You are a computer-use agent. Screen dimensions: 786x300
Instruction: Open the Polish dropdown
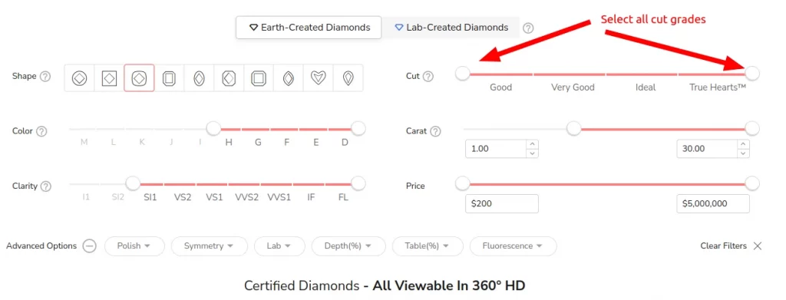click(x=134, y=246)
